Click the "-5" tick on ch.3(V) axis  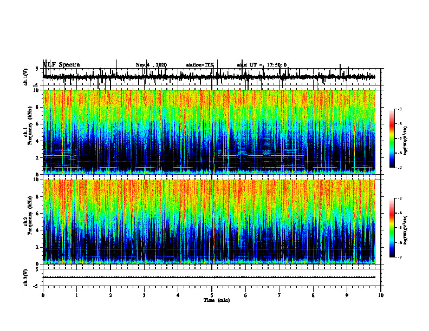click(x=36, y=286)
